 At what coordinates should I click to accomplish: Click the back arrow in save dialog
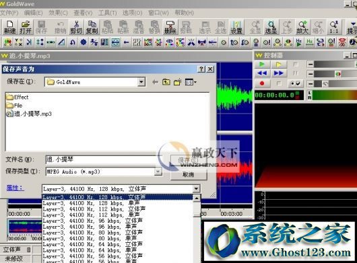pos(156,82)
